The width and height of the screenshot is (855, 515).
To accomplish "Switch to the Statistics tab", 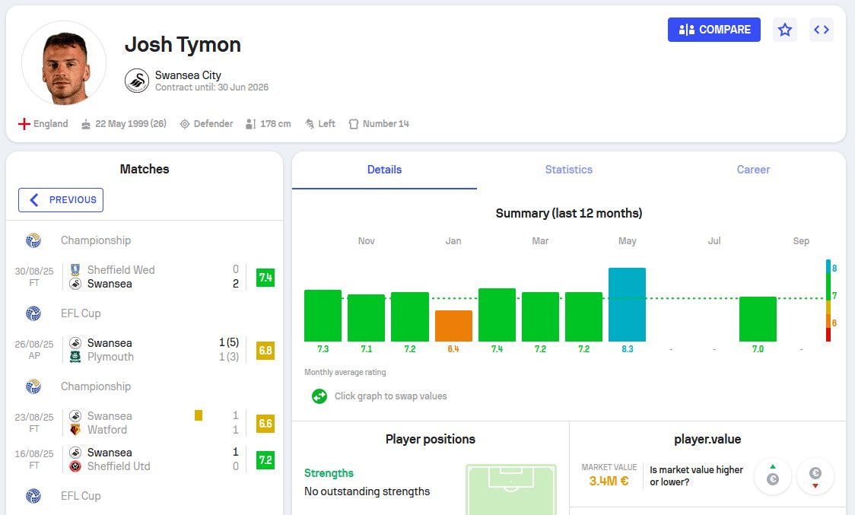I will point(569,170).
